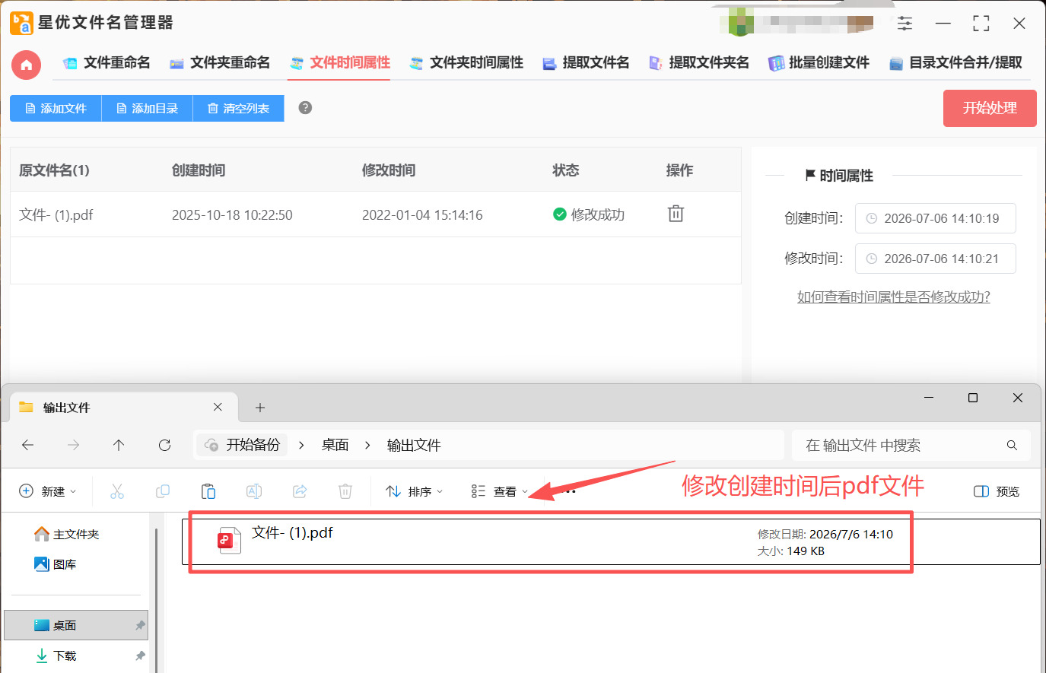
Task: Open the 排序 sort dropdown
Action: click(x=415, y=491)
